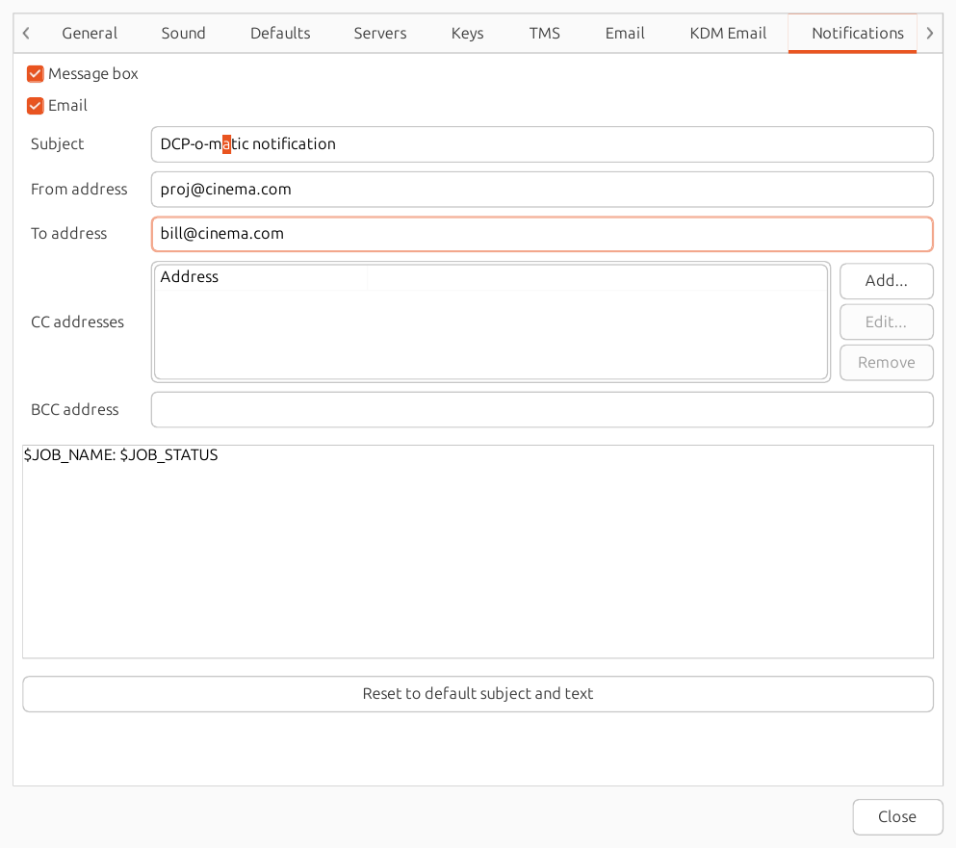Click the To address field
957x849 pixels.
pyautogui.click(x=542, y=234)
